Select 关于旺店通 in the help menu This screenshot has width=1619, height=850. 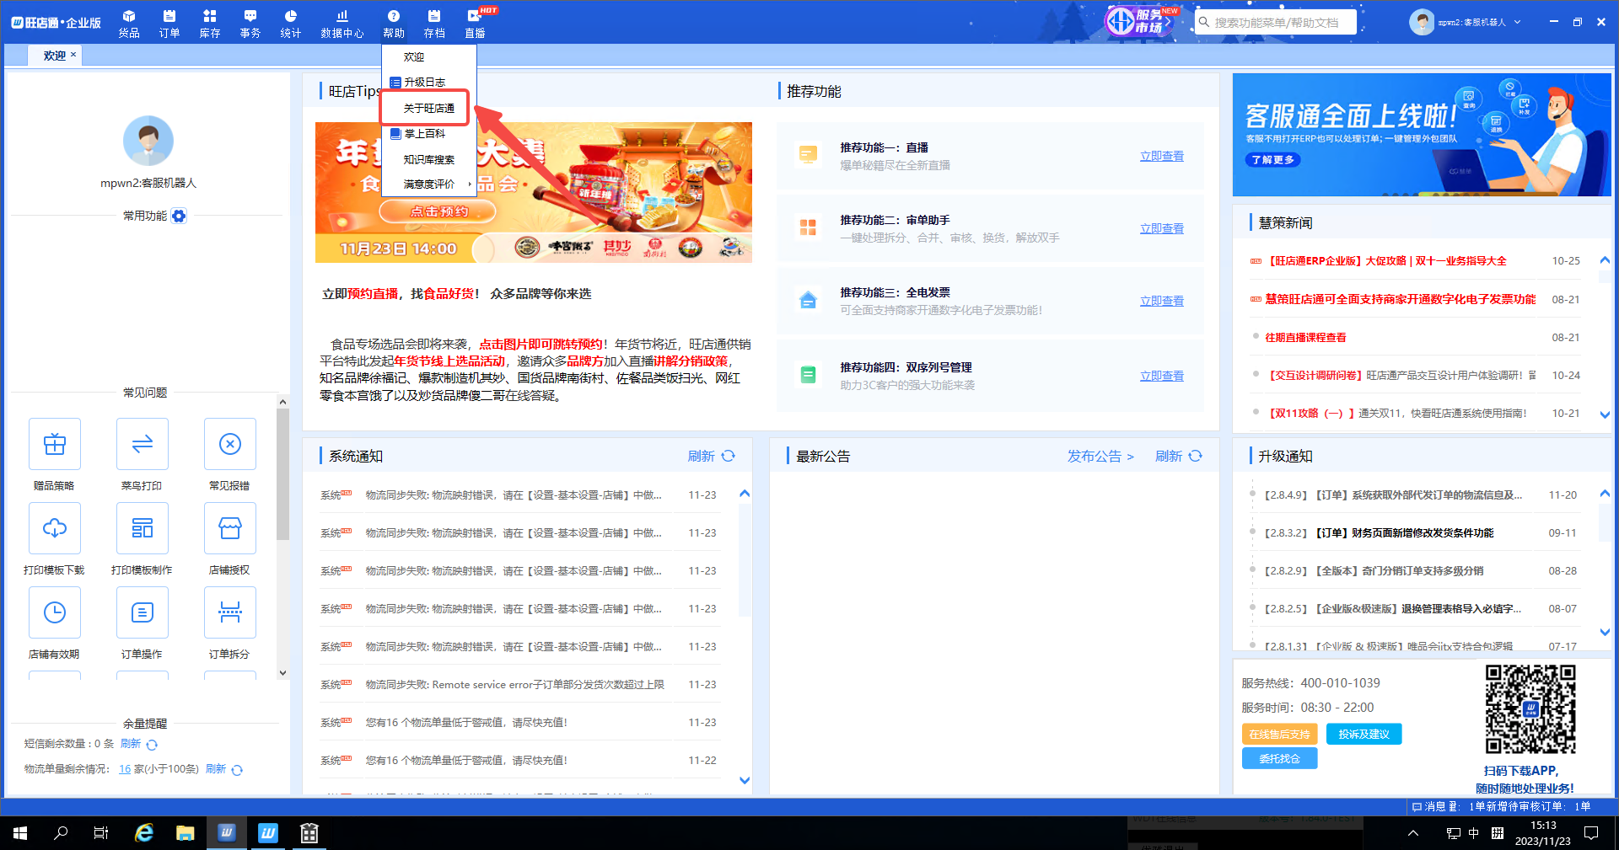(x=429, y=109)
